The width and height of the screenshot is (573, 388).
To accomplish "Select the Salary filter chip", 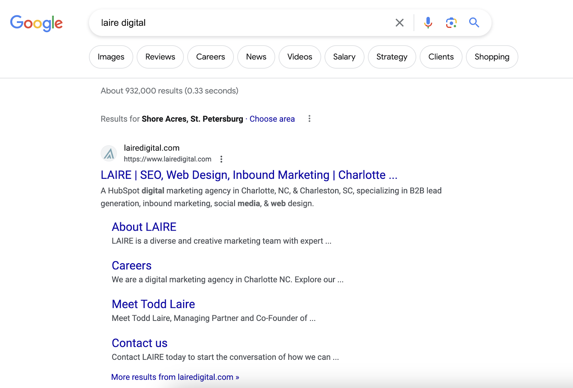I will 344,57.
